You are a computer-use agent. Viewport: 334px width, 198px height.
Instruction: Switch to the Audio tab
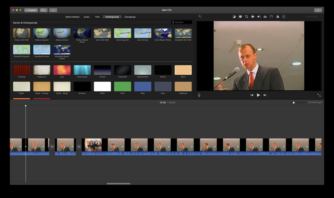pyautogui.click(x=87, y=17)
